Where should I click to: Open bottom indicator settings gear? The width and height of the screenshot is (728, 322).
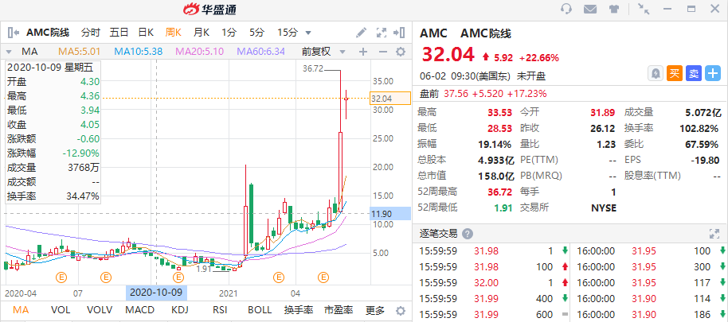tap(400, 310)
